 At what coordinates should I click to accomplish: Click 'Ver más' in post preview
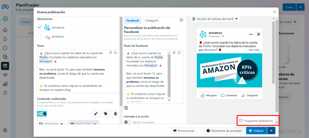coord(254,50)
